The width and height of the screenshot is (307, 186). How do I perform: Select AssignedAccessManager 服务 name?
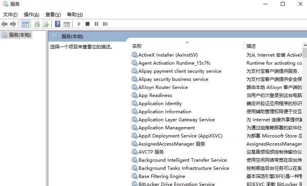[x=172, y=144]
